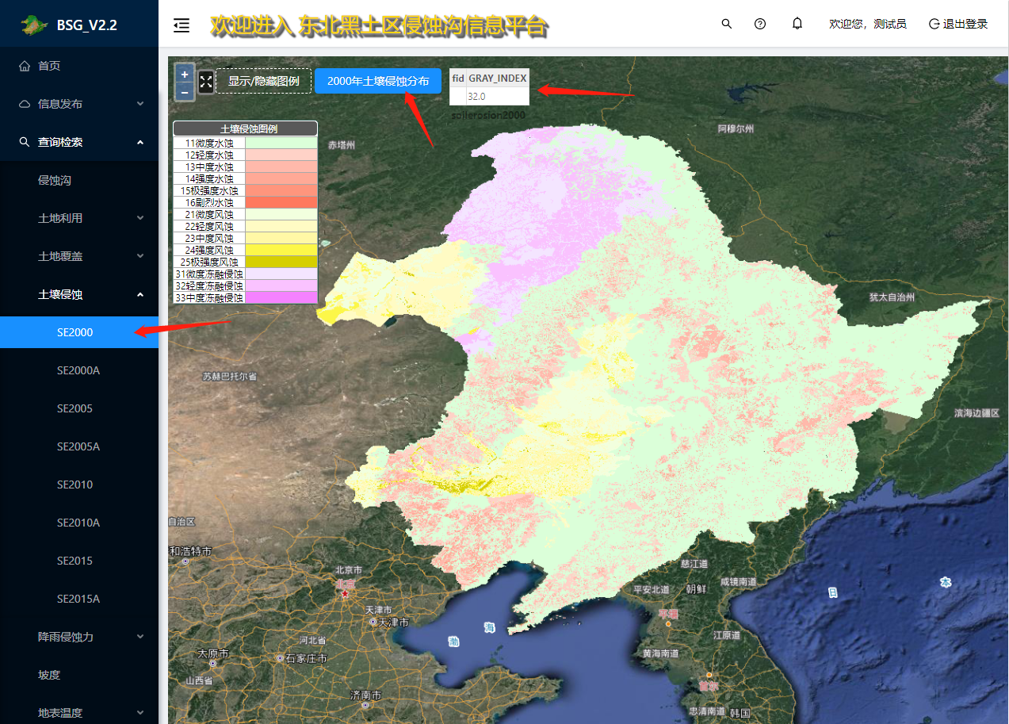The image size is (1009, 724).
Task: Click the 欢迎您，测试员 user label
Action: pos(868,24)
